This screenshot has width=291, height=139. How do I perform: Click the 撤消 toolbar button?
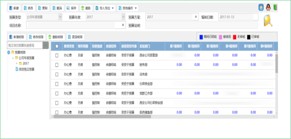click(x=58, y=8)
